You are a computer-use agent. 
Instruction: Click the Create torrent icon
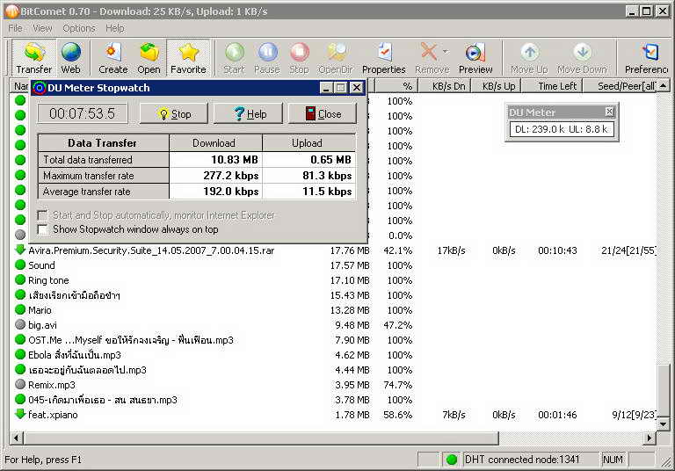click(112, 58)
